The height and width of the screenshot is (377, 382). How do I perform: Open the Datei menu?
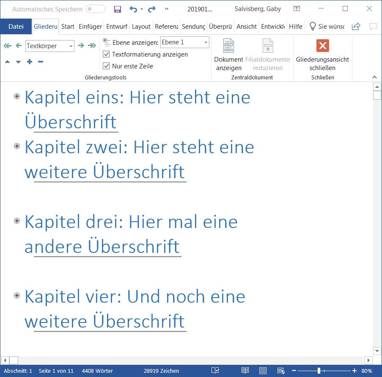[16, 26]
